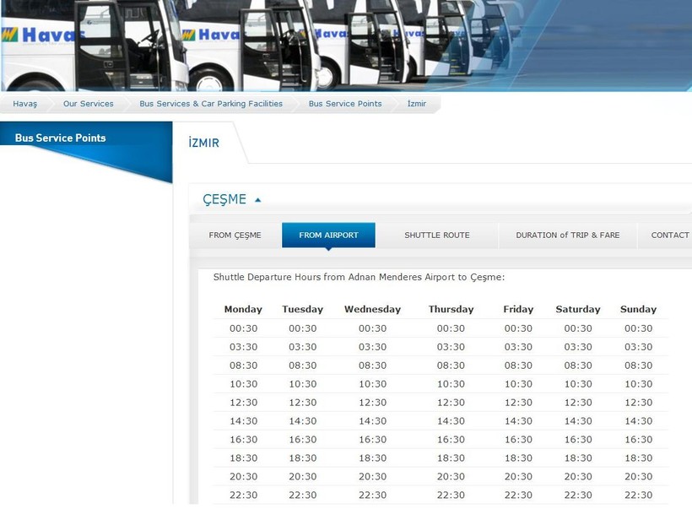Click the Havaş breadcrumb link
This screenshot has width=692, height=509.
[24, 104]
